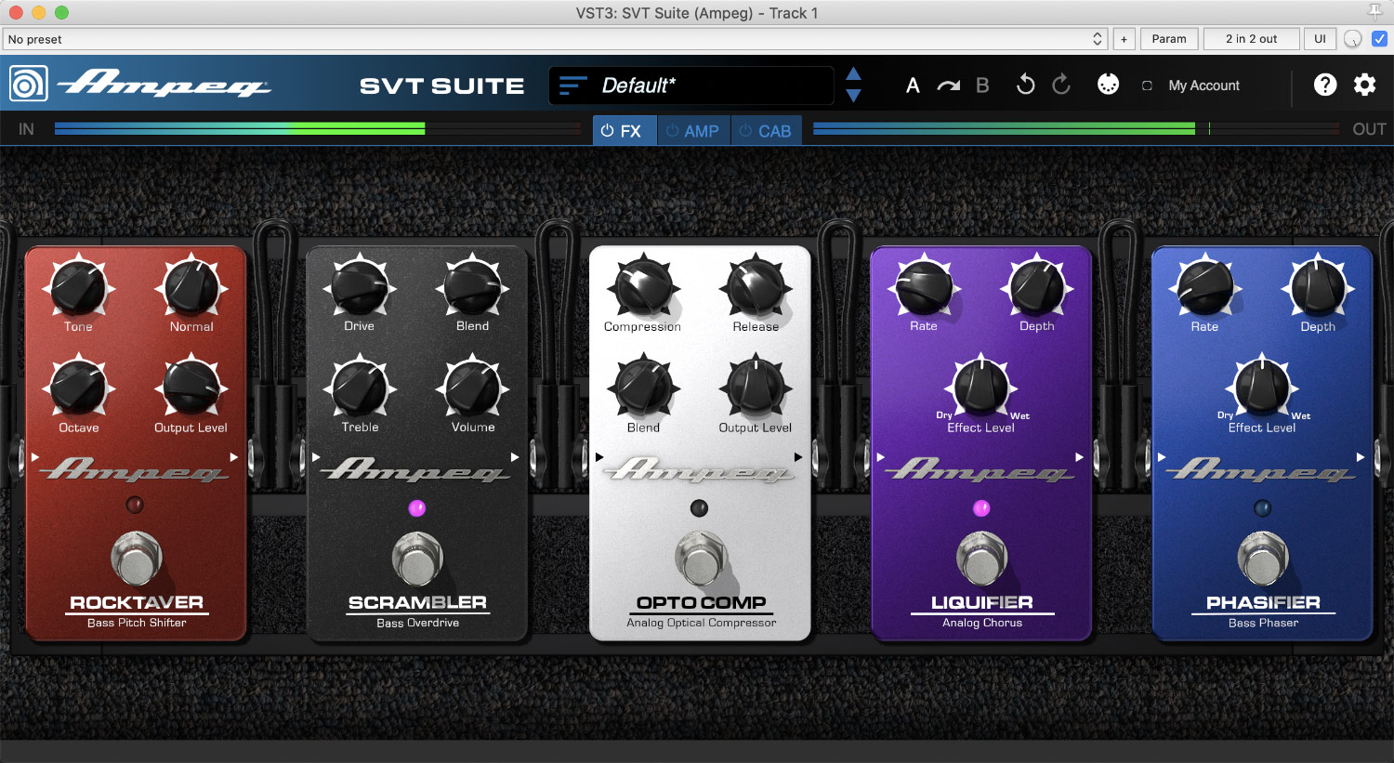Select the previous preset with up arrow
This screenshot has width=1394, height=763.
point(853,74)
